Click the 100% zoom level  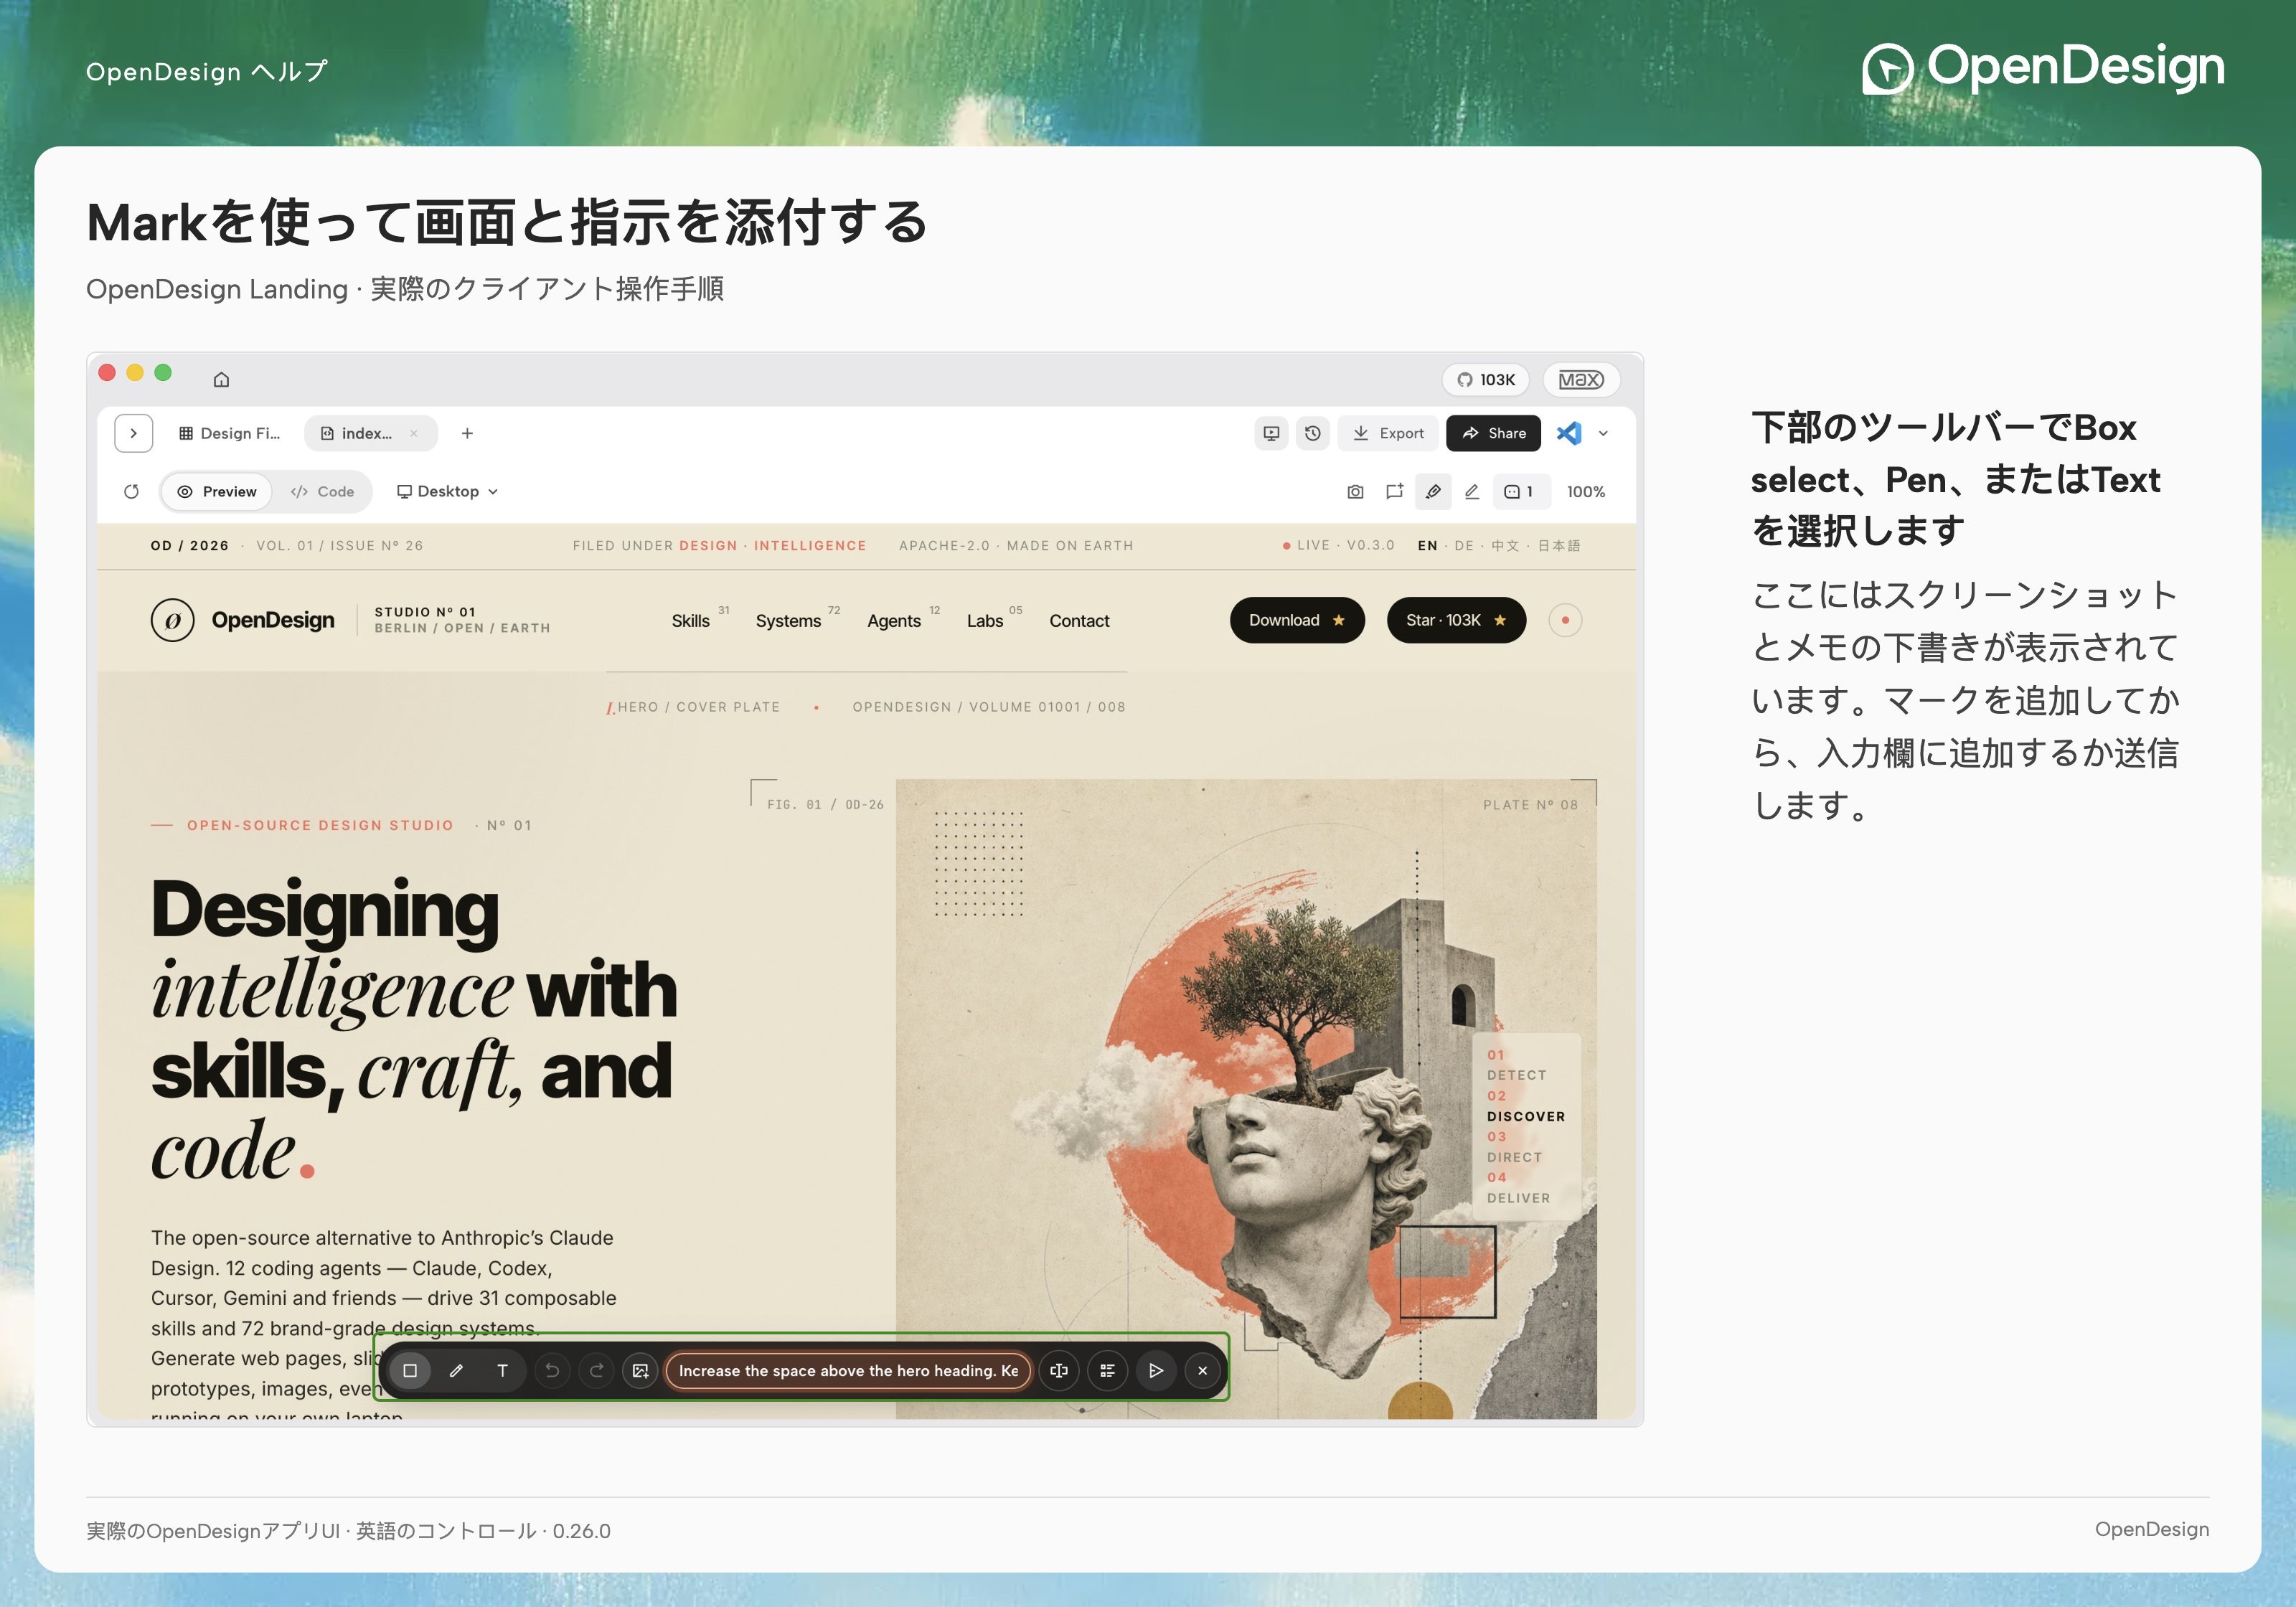click(x=1586, y=491)
